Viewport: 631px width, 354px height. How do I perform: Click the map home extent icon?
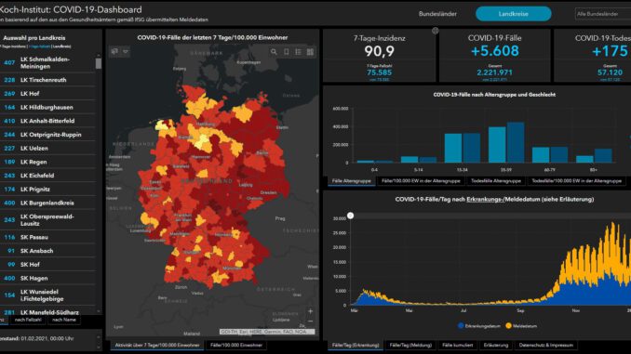click(x=114, y=51)
